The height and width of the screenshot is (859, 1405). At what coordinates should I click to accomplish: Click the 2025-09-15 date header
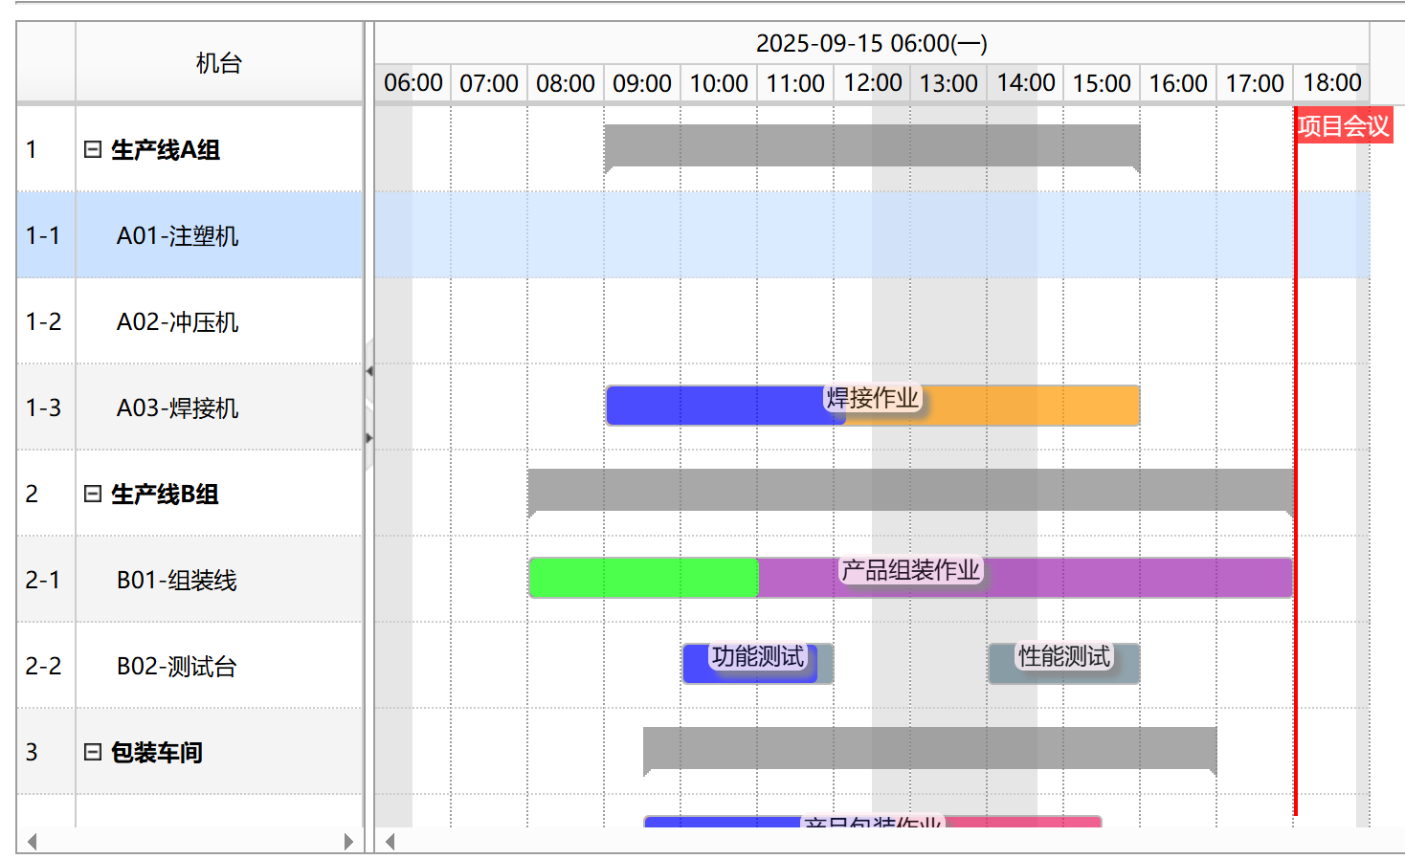coord(872,44)
